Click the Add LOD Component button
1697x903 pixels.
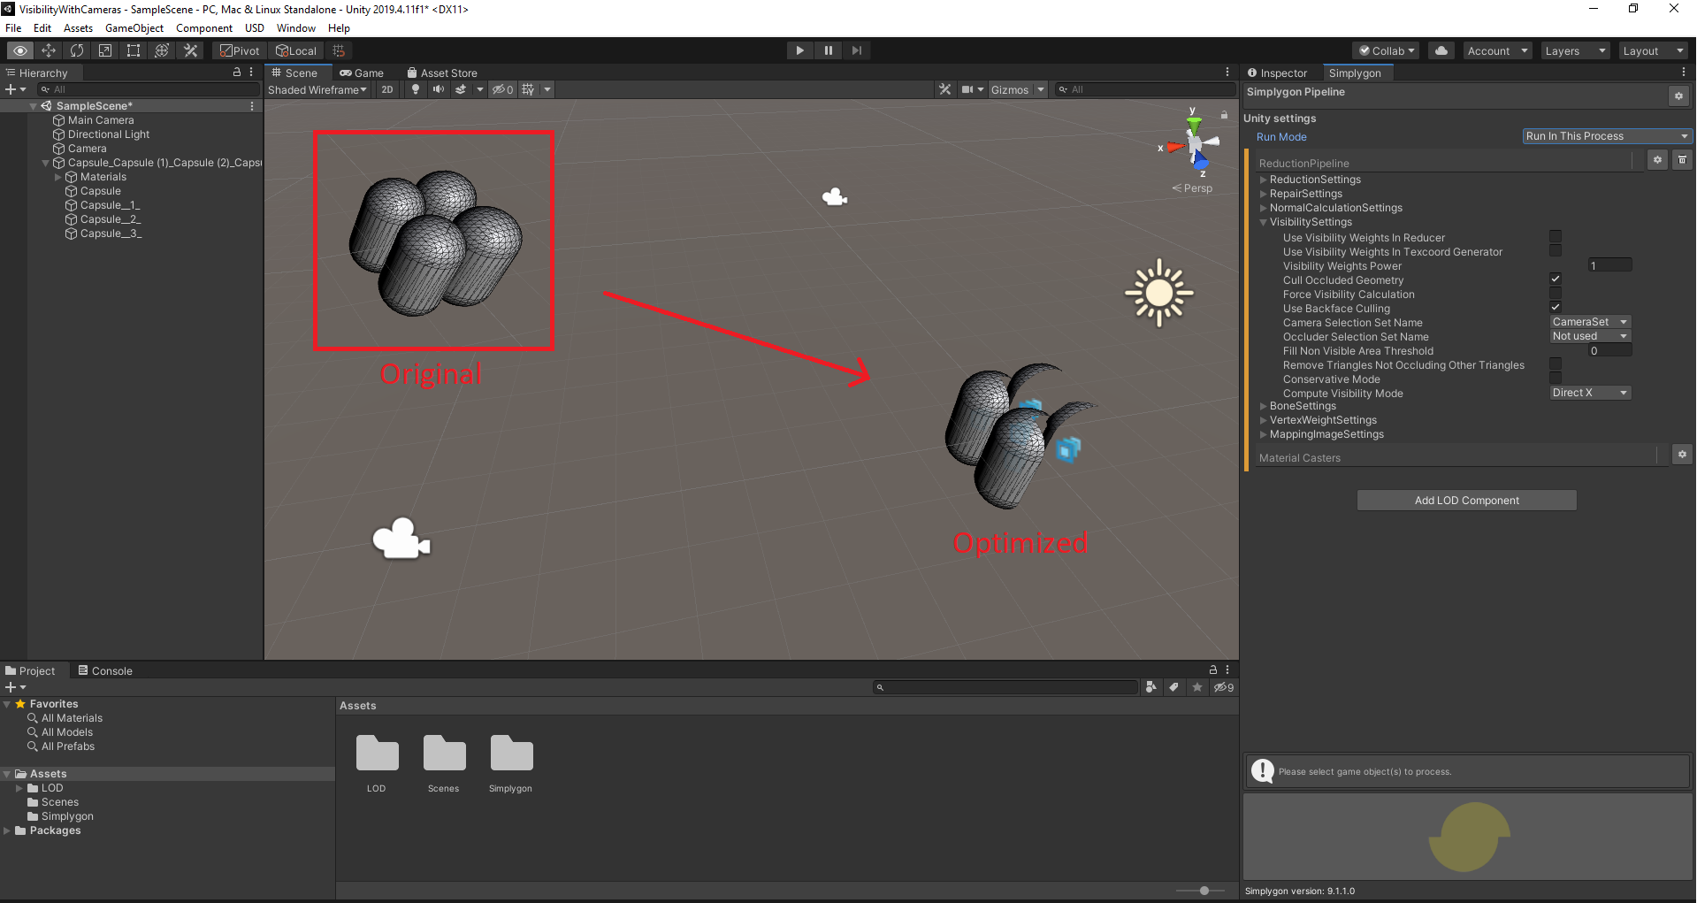[x=1466, y=501]
